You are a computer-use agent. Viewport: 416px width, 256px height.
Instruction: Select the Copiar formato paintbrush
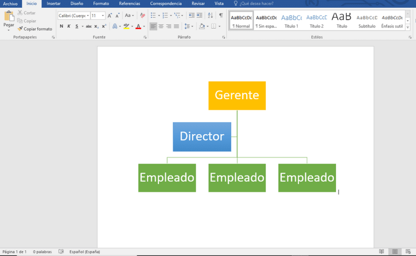point(35,29)
